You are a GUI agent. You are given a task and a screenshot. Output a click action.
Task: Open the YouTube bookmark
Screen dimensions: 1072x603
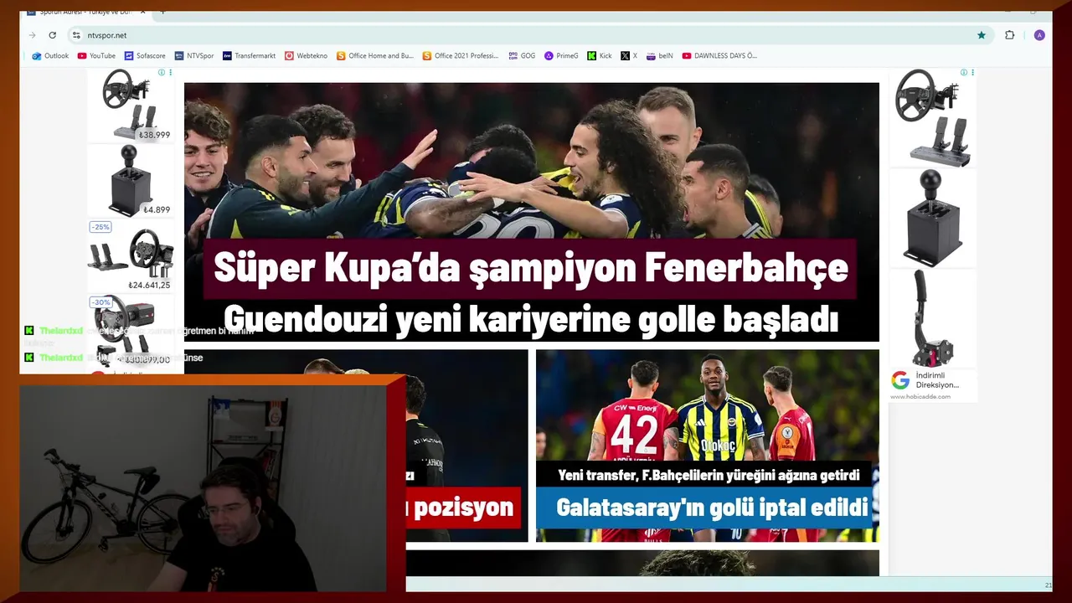96,56
